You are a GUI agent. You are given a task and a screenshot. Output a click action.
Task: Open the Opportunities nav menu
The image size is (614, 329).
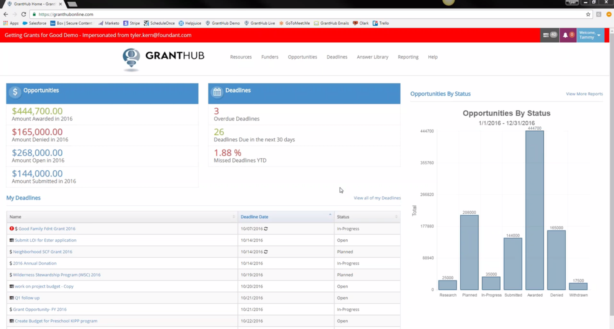302,57
